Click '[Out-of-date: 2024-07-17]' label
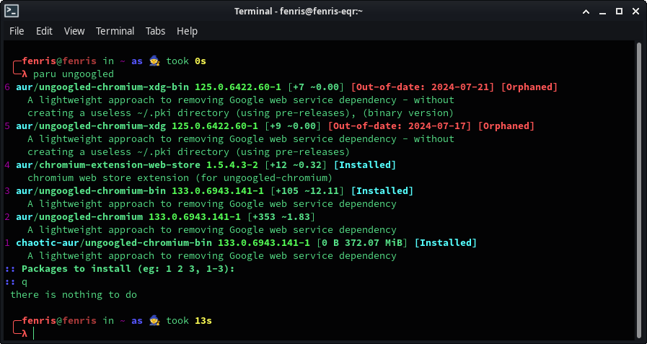This screenshot has height=344, width=647. 400,125
